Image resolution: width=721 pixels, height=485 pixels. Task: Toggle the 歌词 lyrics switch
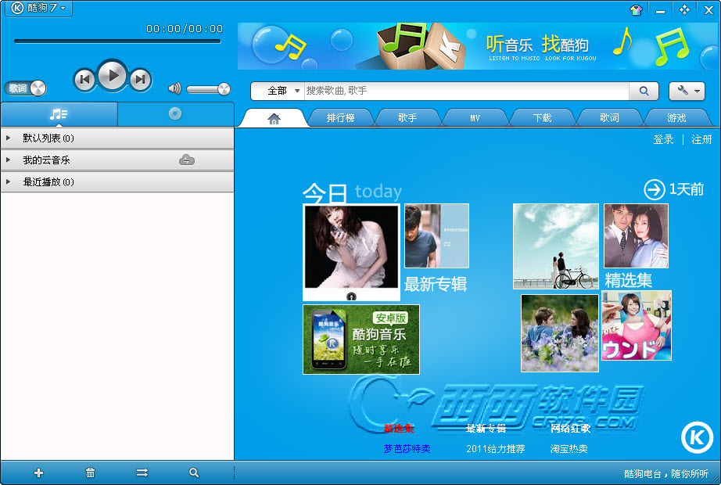pos(25,88)
